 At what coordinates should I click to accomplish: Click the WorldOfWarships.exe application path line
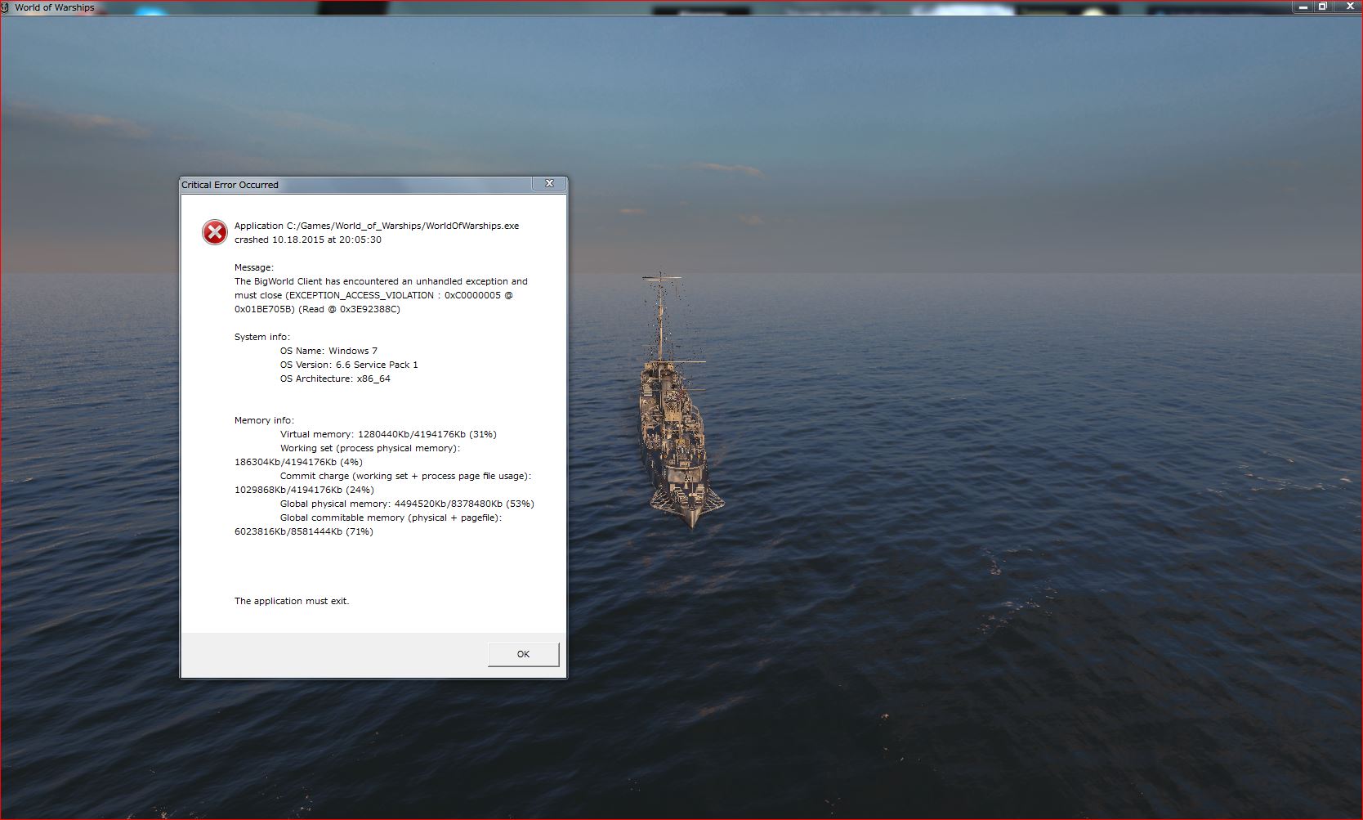pos(377,226)
